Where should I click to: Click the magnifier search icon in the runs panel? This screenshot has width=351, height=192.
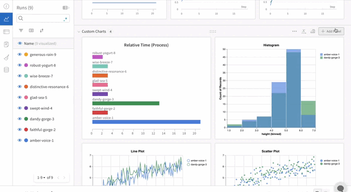click(21, 18)
